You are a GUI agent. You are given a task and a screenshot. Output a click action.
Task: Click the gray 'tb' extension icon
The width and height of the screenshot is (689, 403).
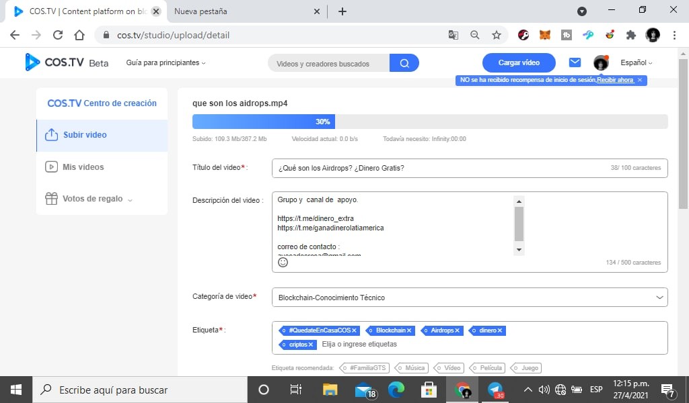567,35
